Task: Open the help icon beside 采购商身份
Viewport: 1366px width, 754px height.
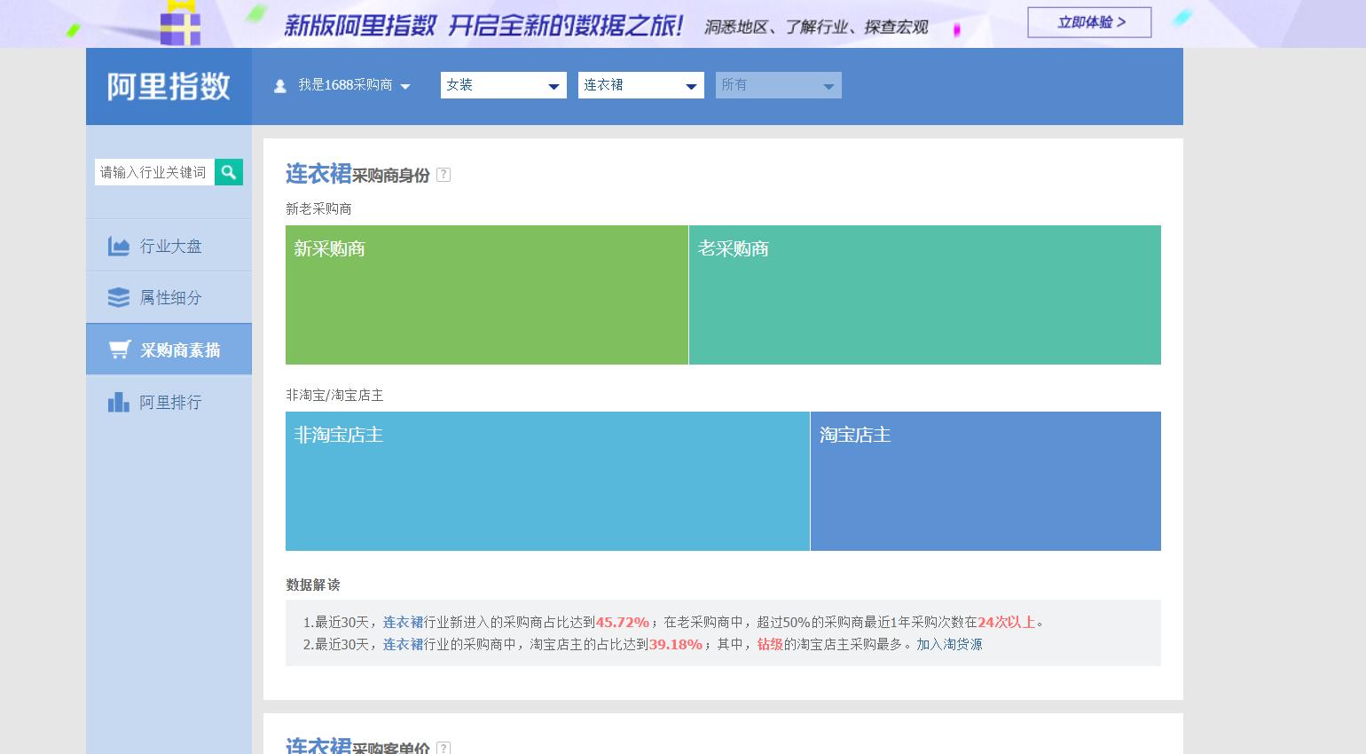Action: (x=444, y=175)
